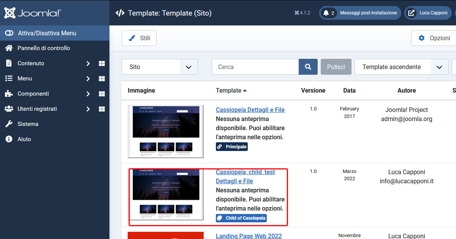The width and height of the screenshot is (456, 239).
Task: Click the magnifier search button
Action: coord(308,67)
